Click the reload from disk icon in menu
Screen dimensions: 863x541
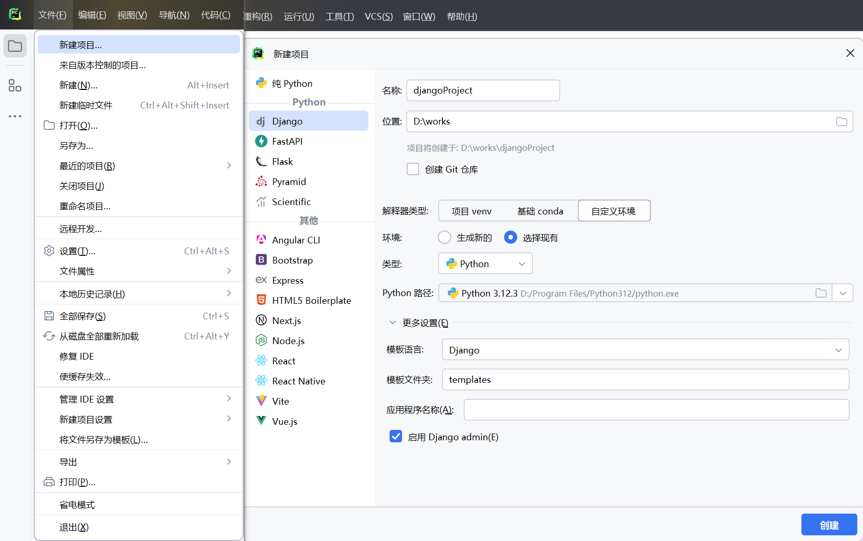[49, 336]
